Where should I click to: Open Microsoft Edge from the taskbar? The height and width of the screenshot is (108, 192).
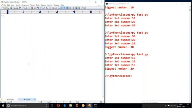pos(64,105)
